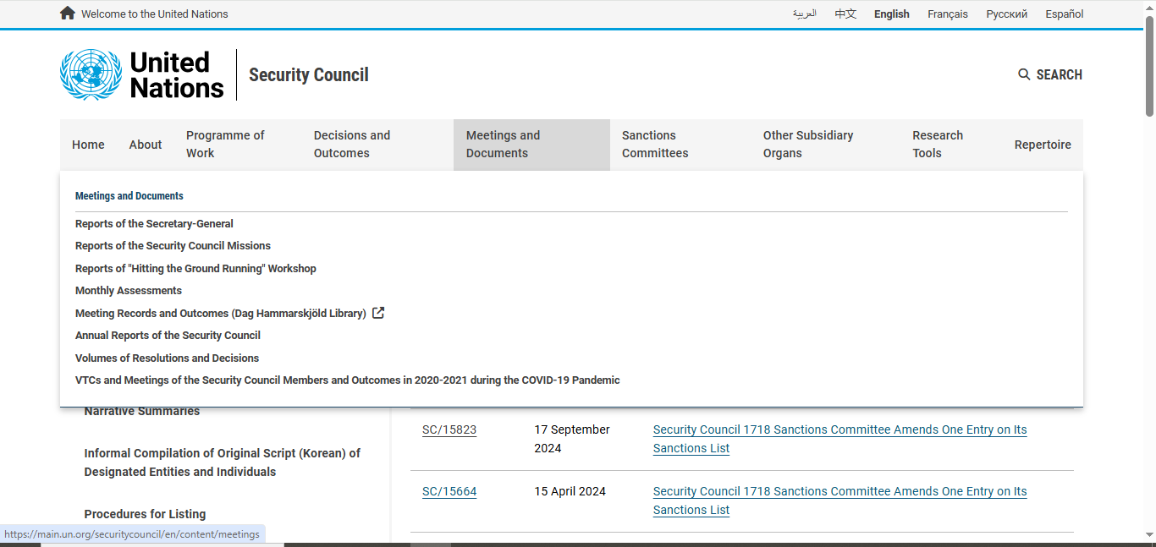Open Volumes of Resolutions and Decisions
1156x547 pixels.
pyautogui.click(x=167, y=358)
